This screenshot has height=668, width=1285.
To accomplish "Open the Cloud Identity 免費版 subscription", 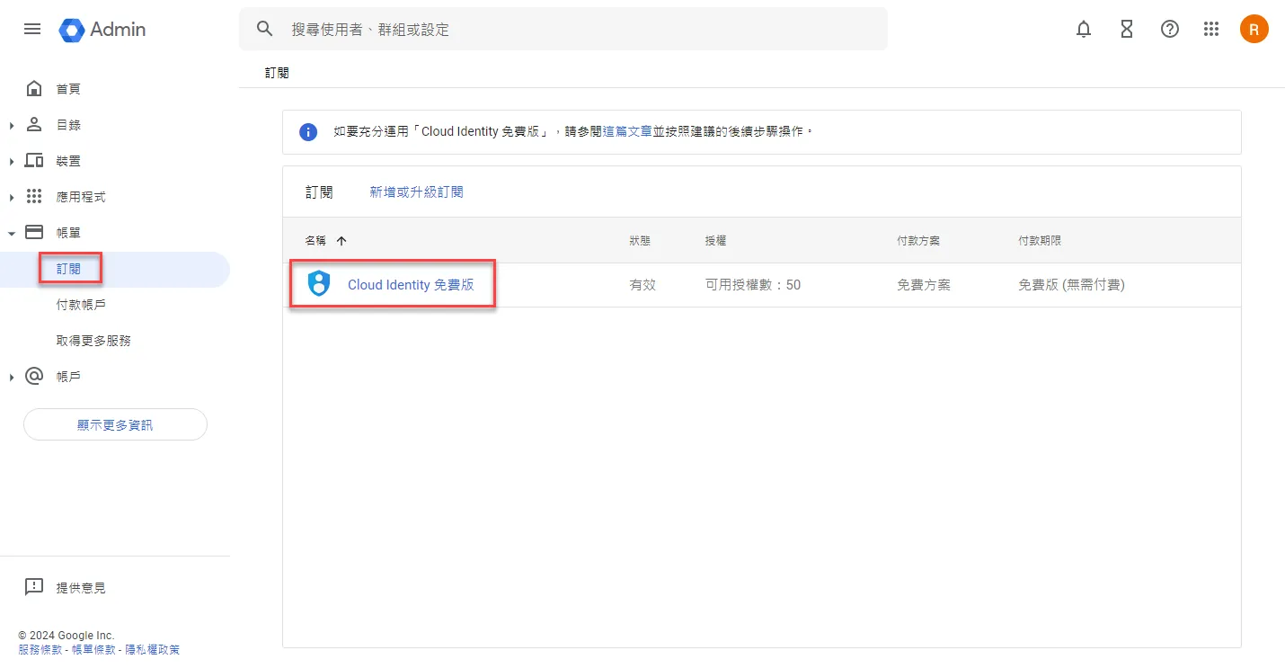I will (411, 285).
